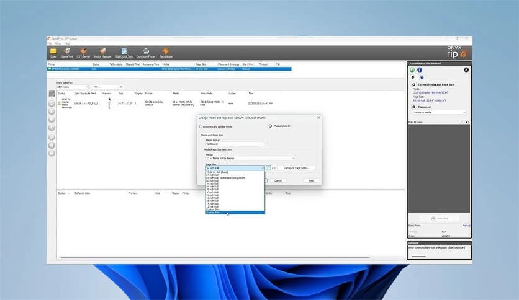This screenshot has height=300, width=519.
Task: Select the first Roll (Auto) page size option
Action: coord(235,172)
